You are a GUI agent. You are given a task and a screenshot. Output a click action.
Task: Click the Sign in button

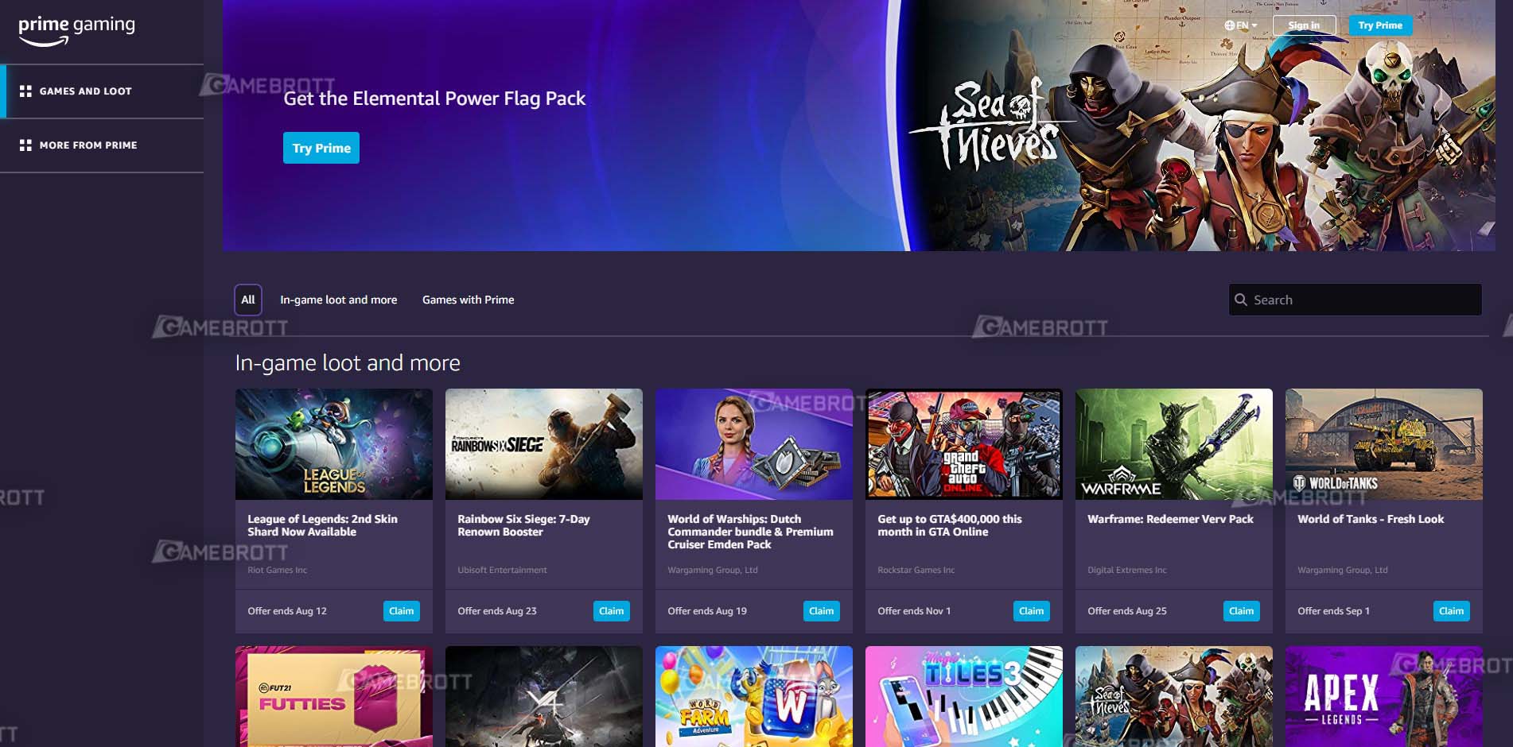1303,25
